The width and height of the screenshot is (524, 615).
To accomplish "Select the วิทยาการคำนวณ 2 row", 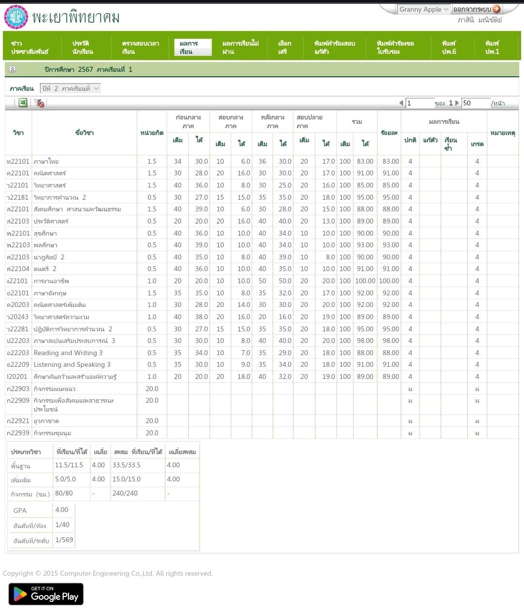I will coord(262,197).
